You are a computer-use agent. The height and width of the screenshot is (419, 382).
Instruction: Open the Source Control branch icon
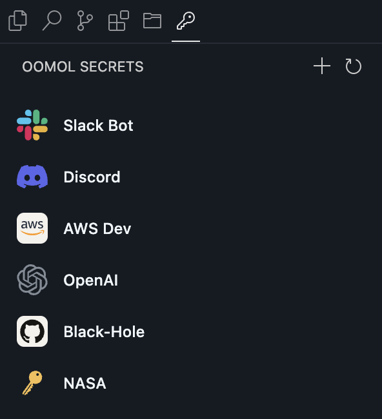point(85,21)
